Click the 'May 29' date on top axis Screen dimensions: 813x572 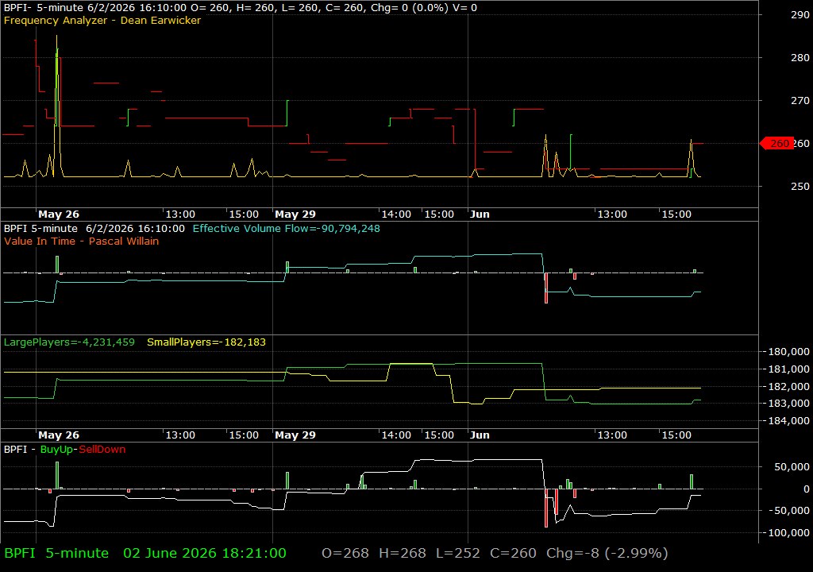click(x=295, y=214)
